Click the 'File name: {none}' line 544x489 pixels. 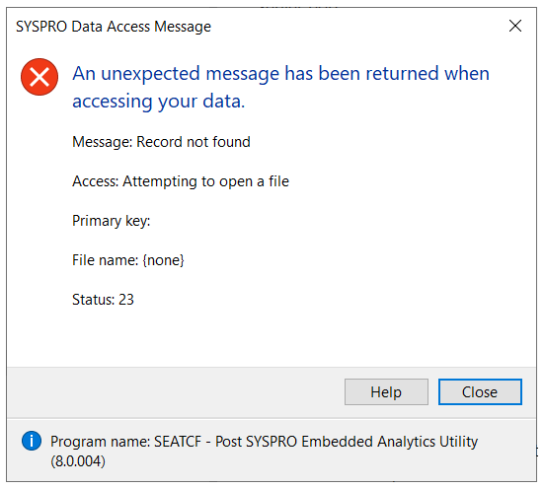click(x=128, y=260)
